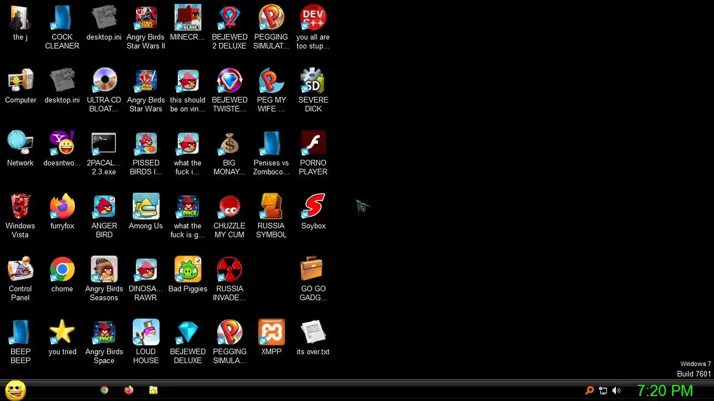Select the ANGER BIRD shortcut icon

tap(104, 207)
